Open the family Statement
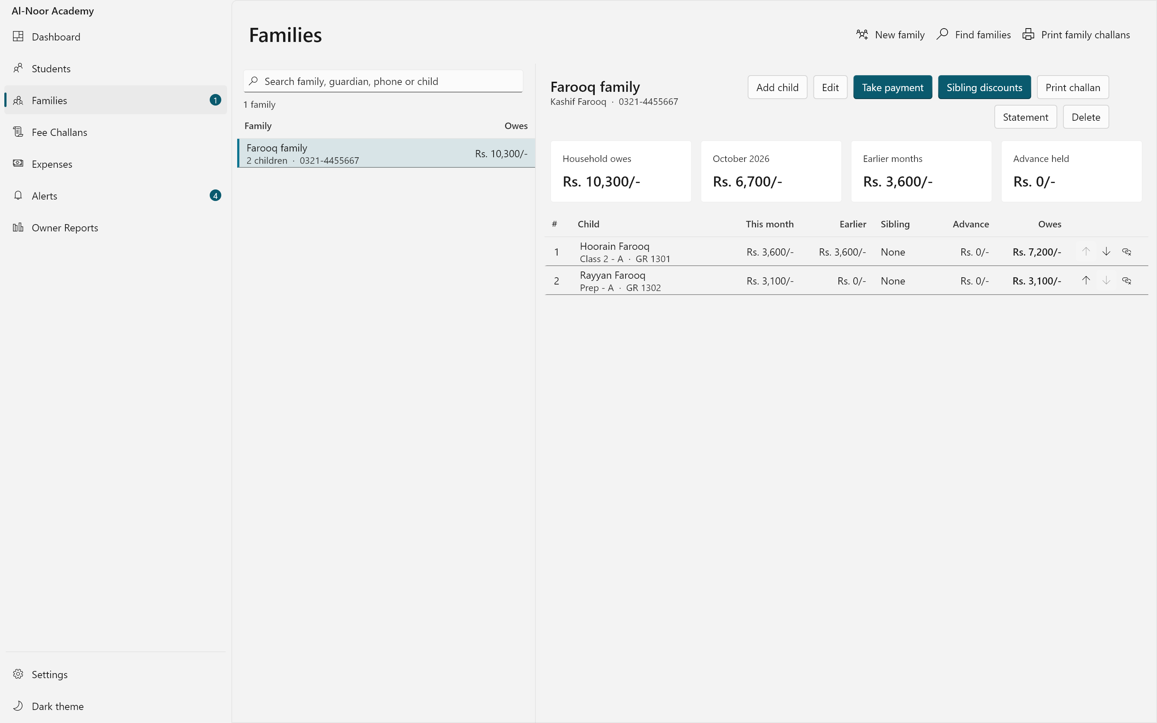Image resolution: width=1157 pixels, height=723 pixels. [x=1025, y=117]
